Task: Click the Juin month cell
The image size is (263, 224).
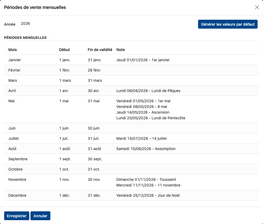Action: (x=12, y=128)
